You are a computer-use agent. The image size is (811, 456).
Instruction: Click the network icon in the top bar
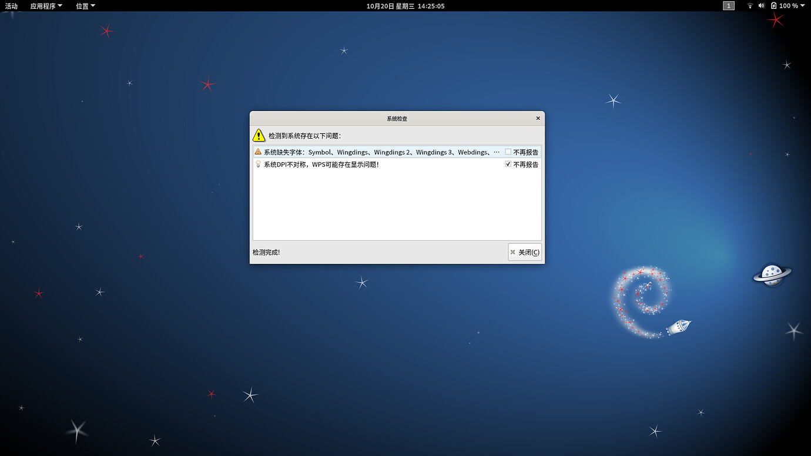(x=750, y=6)
